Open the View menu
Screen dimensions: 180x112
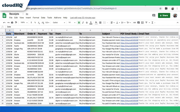pos(22,18)
